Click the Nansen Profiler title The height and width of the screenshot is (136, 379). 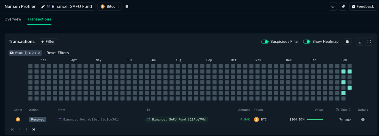pos(20,7)
